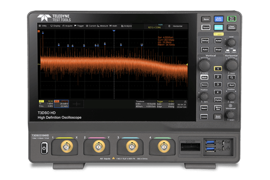This screenshot has height=180, width=270.
Task: Push the vertical Position knob
Action: pyautogui.click(x=205, y=97)
